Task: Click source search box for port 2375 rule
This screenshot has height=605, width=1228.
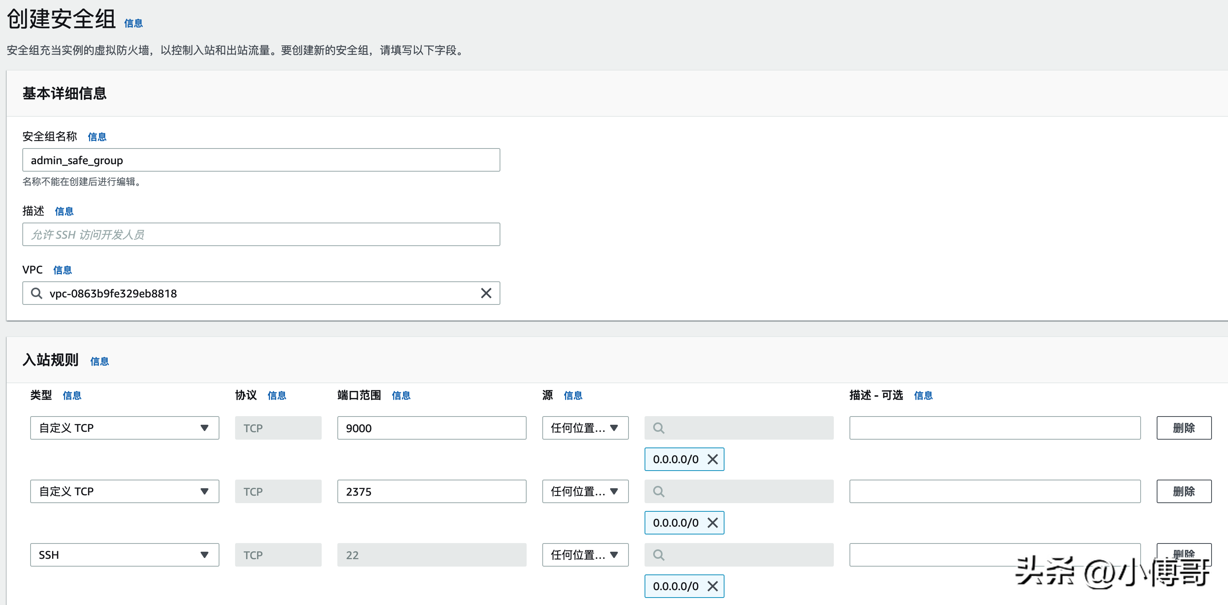Action: pos(739,491)
